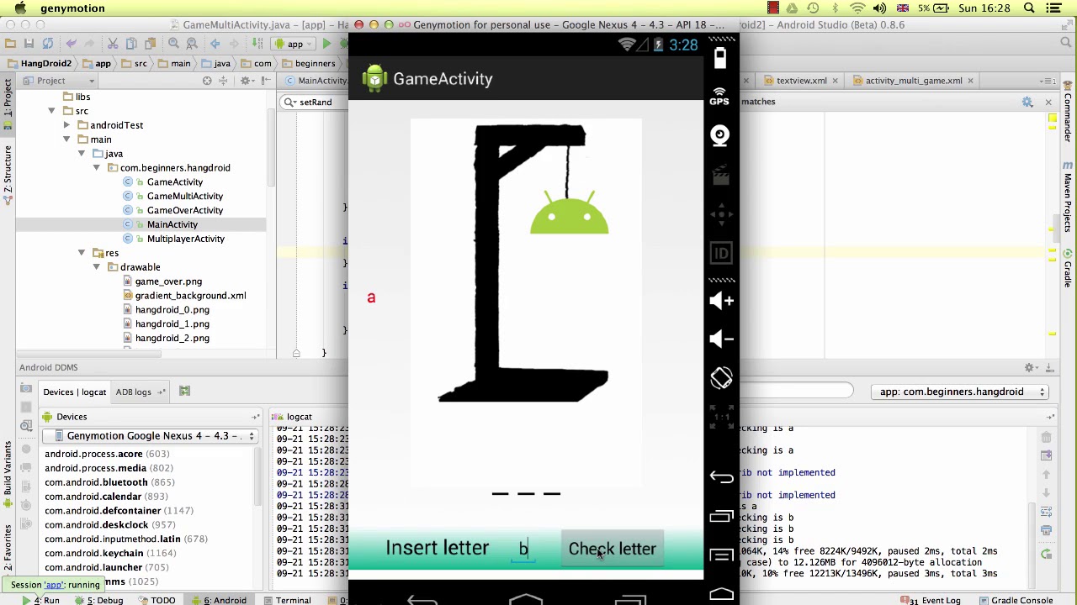Open the Genymotion GPS widget
This screenshot has width=1077, height=605.
[x=719, y=96]
